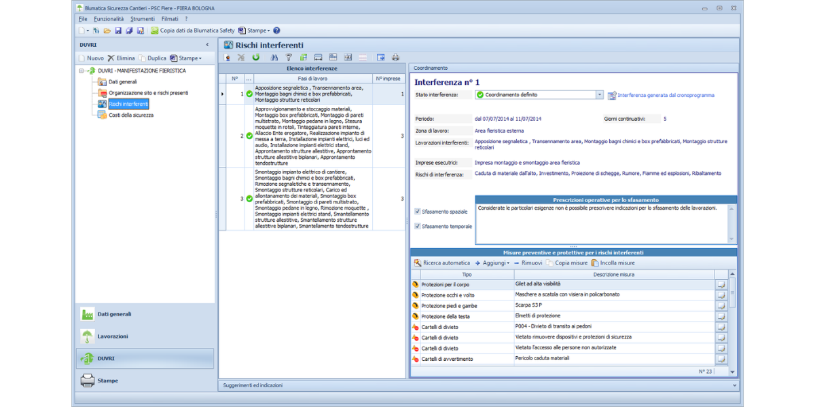Click the printer icon in Rischi interferenti toolbar
The height and width of the screenshot is (407, 815).
pyautogui.click(x=396, y=58)
